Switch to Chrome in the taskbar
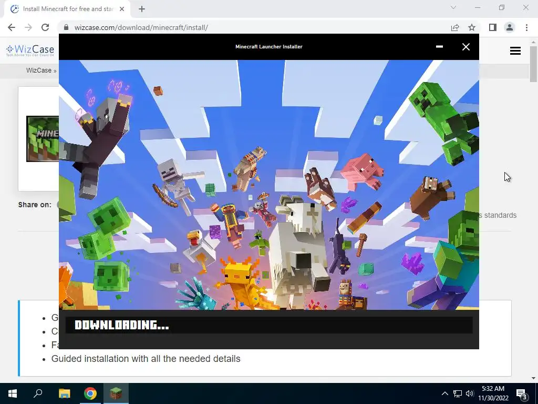 [x=90, y=393]
